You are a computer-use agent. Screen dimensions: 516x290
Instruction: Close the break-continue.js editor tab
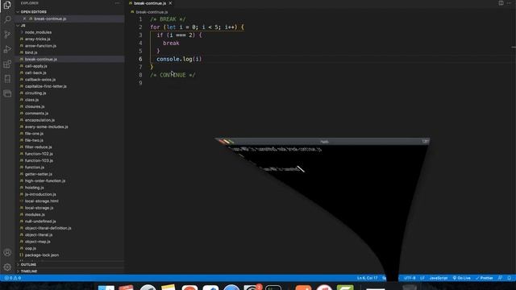170,3
